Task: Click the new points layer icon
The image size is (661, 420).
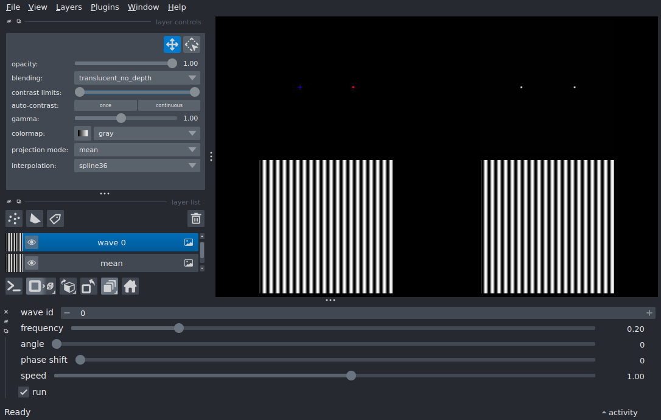Action: (x=14, y=219)
